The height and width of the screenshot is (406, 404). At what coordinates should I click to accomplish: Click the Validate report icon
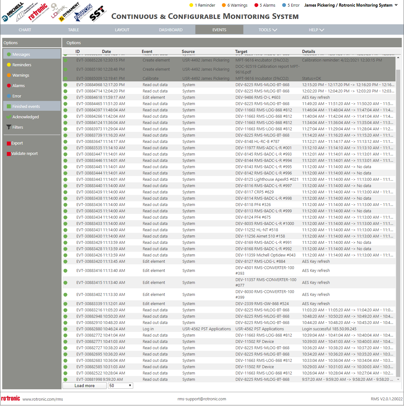[9, 154]
